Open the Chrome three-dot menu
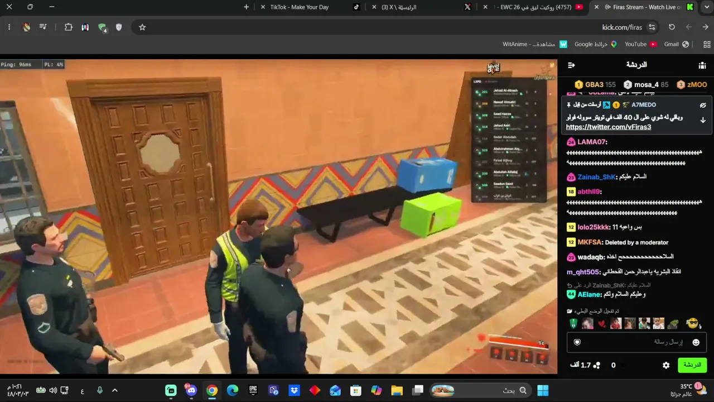The image size is (714, 402). click(x=9, y=27)
